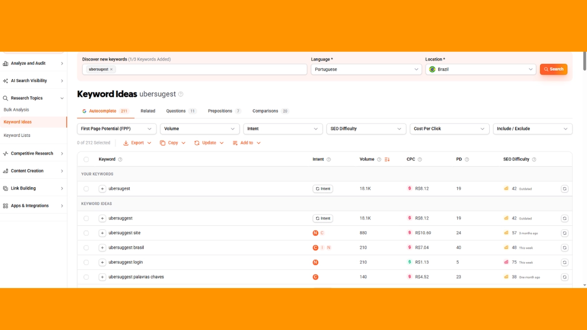Expand the Competitive Research menu chevron

pos(62,154)
